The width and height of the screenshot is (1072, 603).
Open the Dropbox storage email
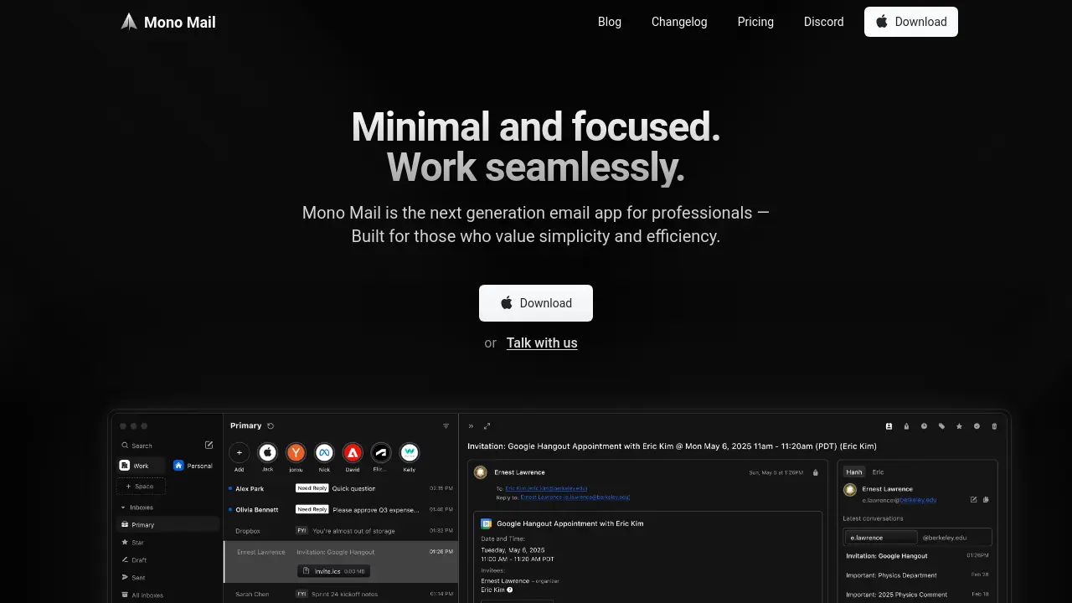(x=341, y=531)
